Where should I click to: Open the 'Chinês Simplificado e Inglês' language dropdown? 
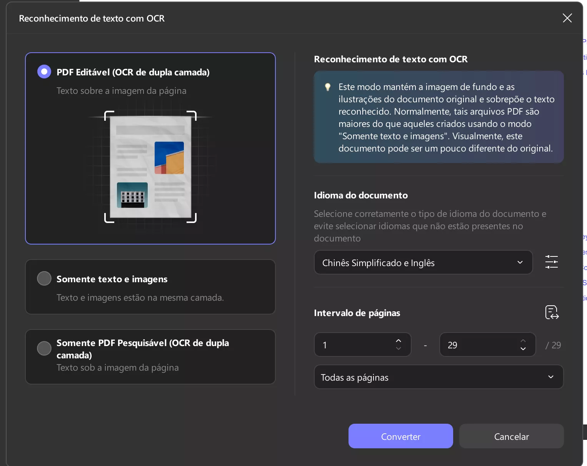click(423, 262)
